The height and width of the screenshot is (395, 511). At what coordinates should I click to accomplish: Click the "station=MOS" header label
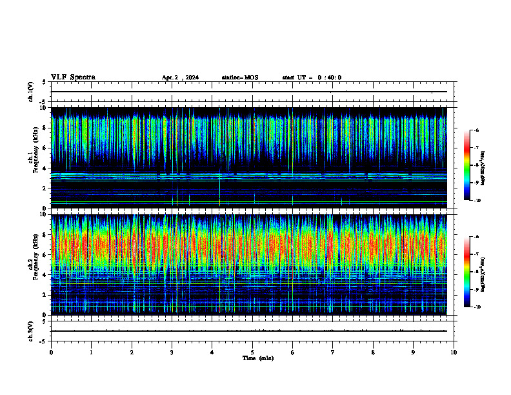(240, 77)
